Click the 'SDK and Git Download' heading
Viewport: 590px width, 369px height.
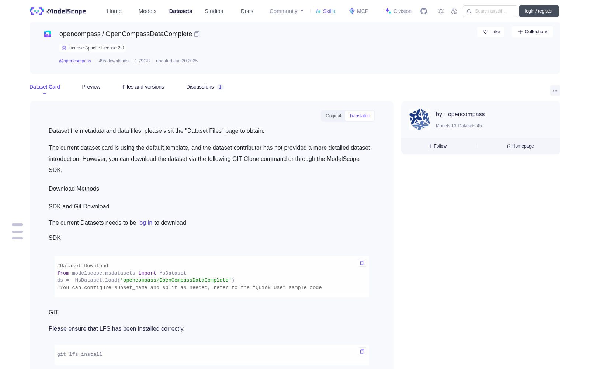point(79,207)
